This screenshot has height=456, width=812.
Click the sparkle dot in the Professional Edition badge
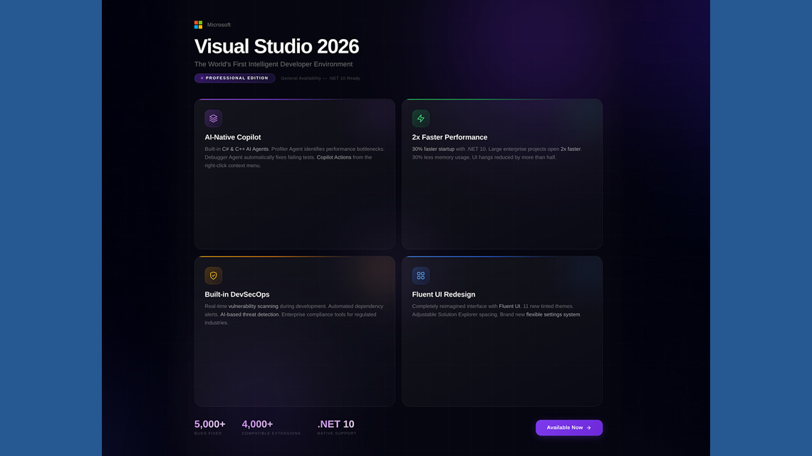tap(201, 78)
